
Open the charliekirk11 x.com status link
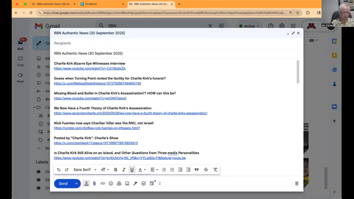click(x=96, y=143)
